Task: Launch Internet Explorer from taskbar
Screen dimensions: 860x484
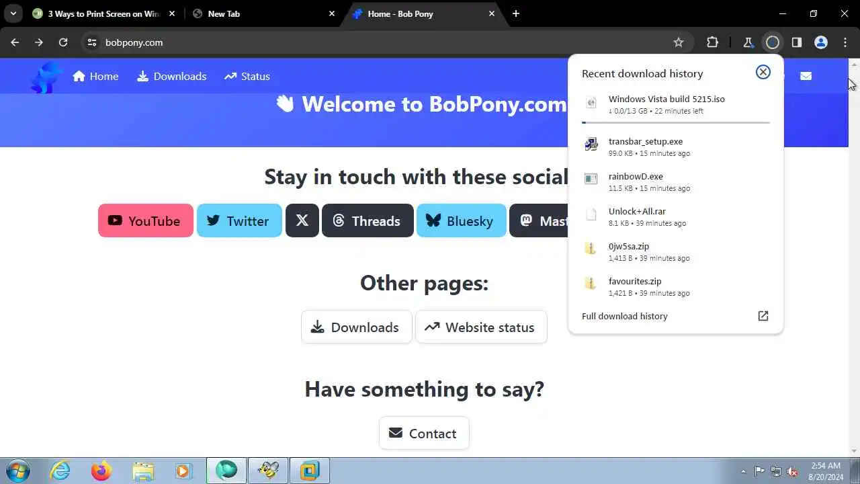Action: coord(60,471)
